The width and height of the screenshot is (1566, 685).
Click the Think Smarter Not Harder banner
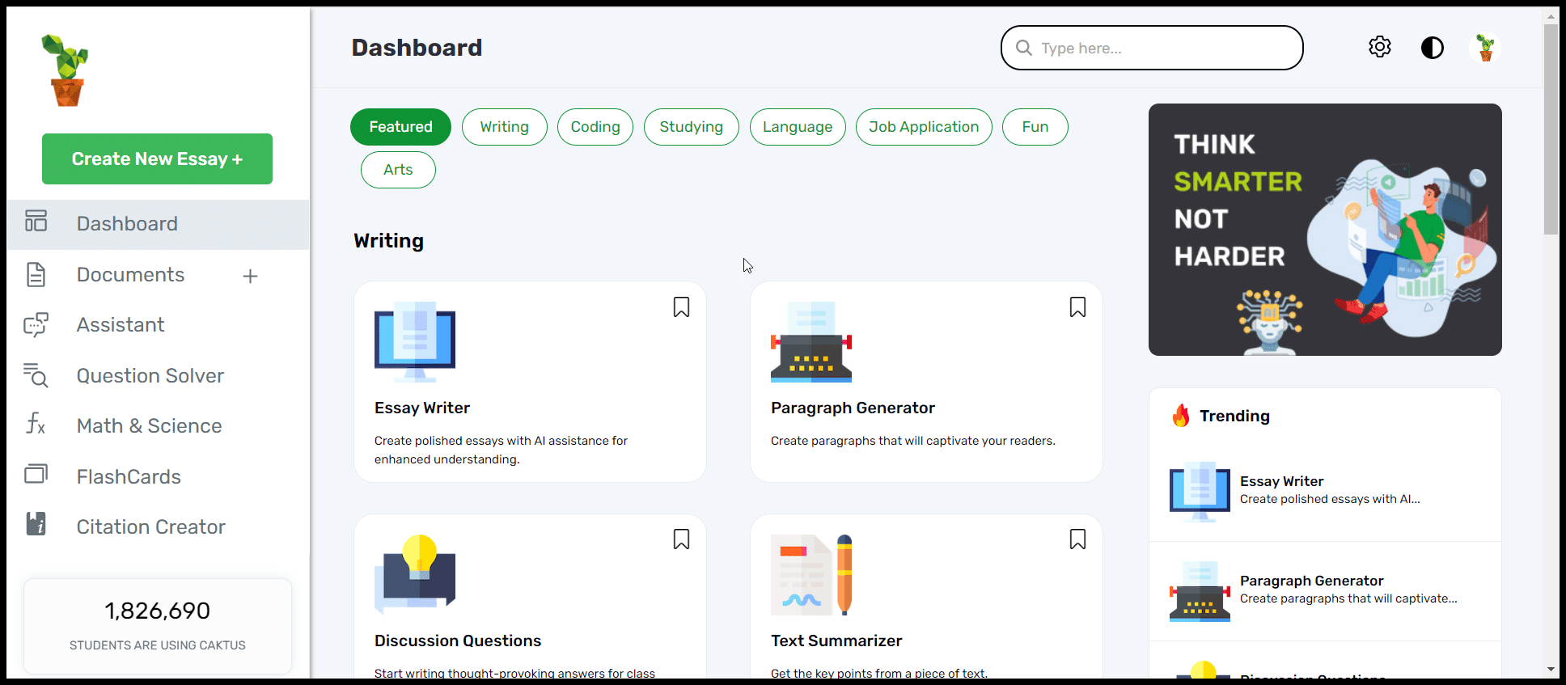[x=1325, y=230]
